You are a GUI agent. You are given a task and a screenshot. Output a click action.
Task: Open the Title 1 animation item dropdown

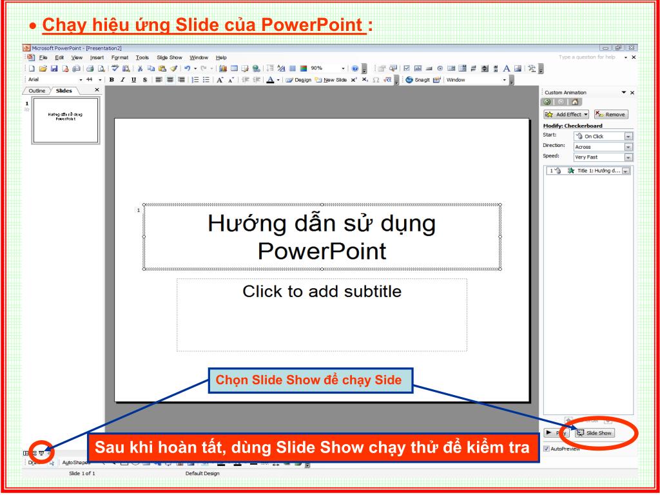tap(626, 171)
